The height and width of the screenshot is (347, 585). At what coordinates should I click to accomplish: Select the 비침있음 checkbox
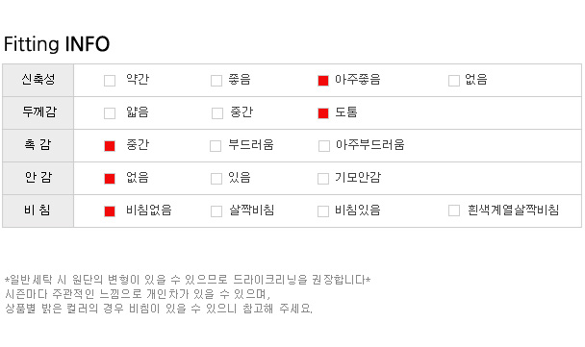point(323,211)
